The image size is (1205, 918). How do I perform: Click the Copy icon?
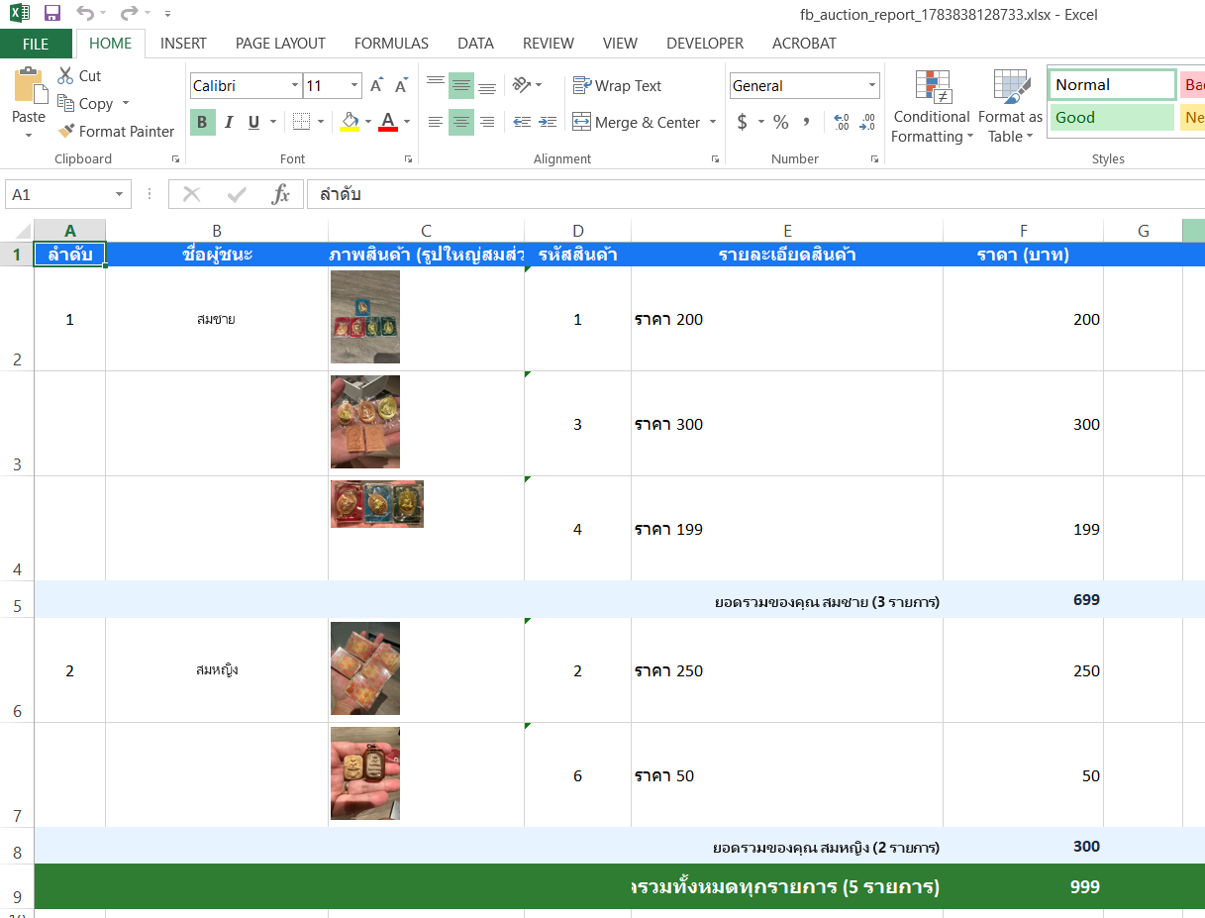click(66, 103)
